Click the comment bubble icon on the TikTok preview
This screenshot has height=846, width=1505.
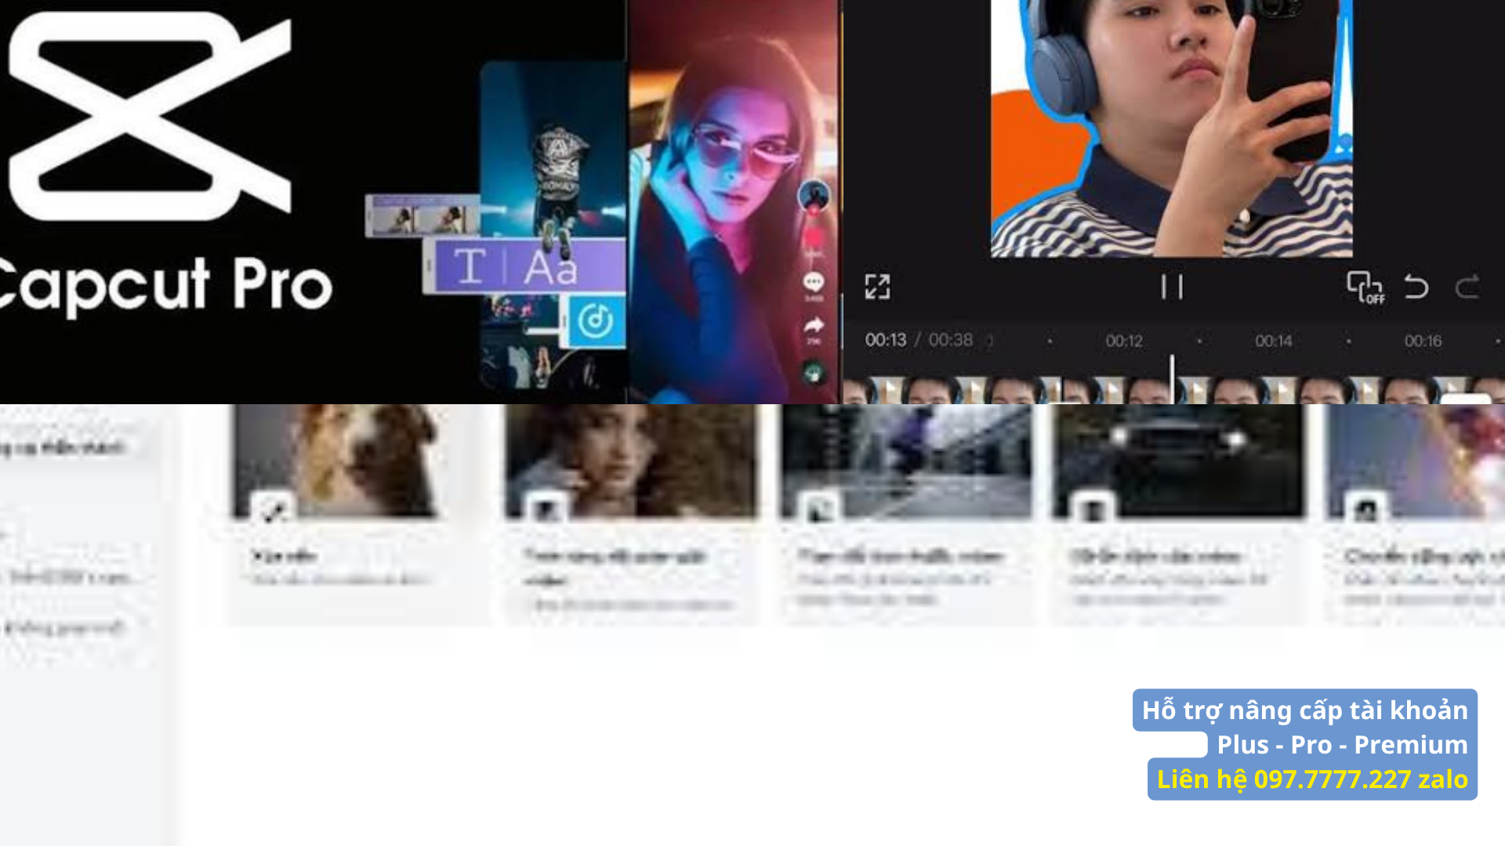point(814,282)
